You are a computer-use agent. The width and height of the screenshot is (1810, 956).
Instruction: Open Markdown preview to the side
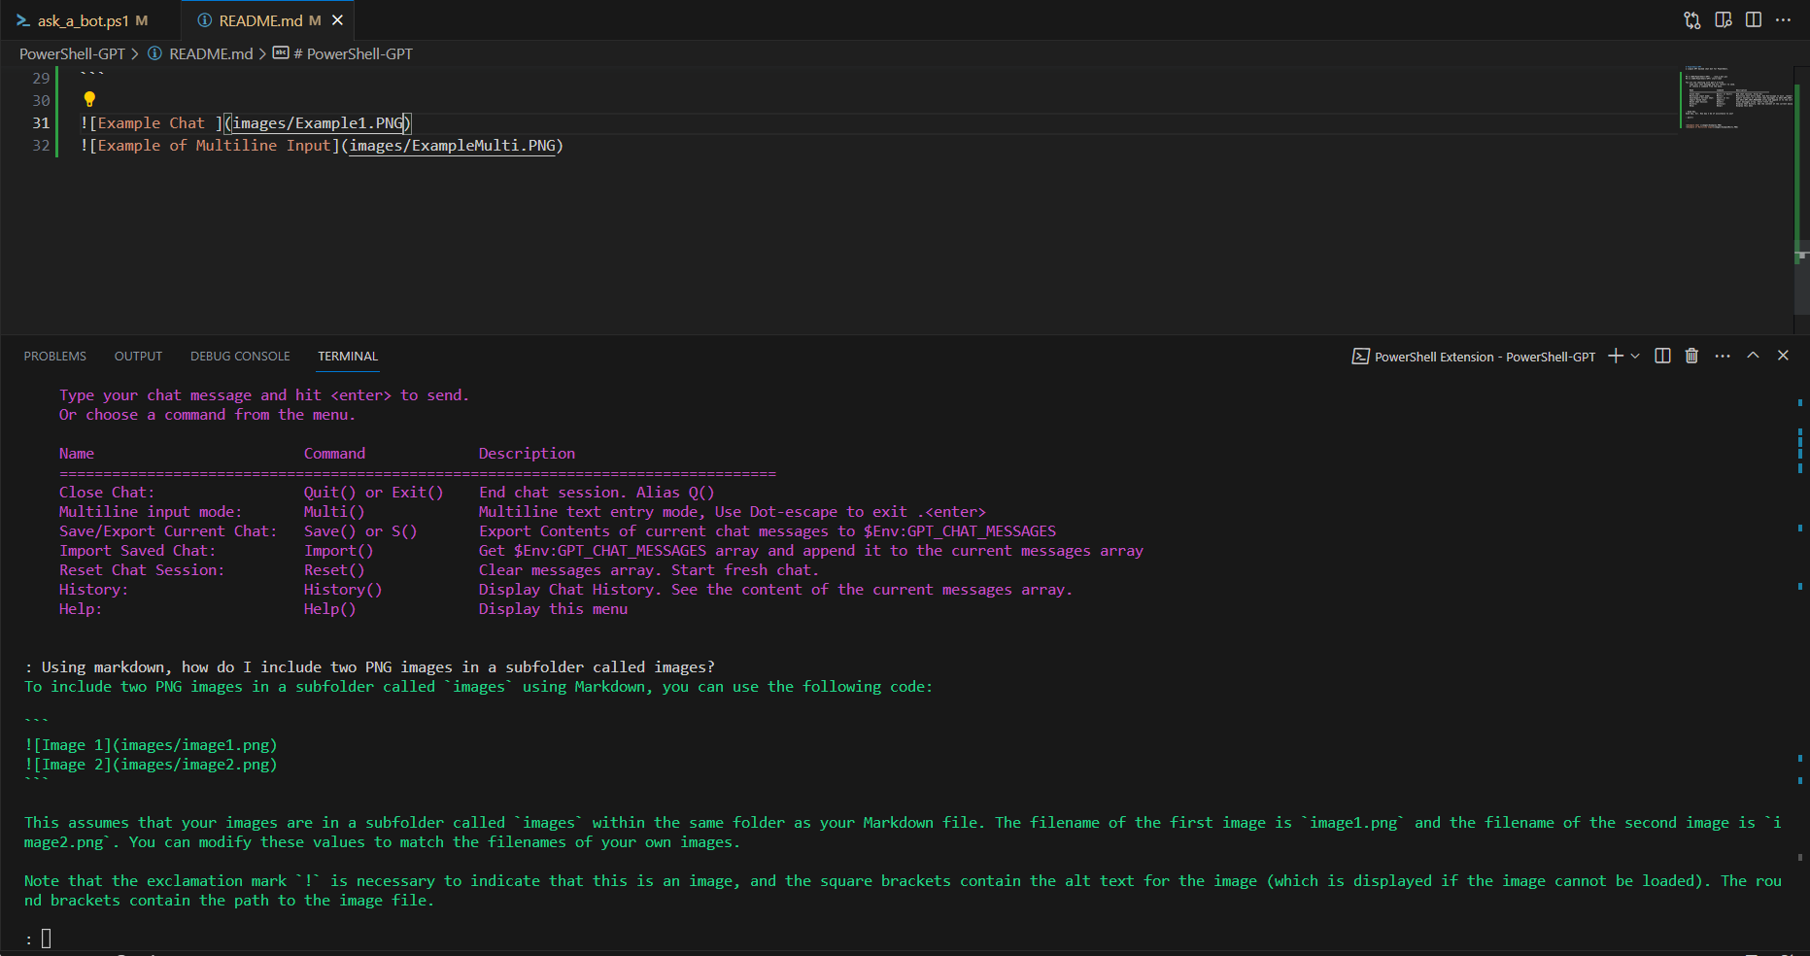[x=1724, y=20]
